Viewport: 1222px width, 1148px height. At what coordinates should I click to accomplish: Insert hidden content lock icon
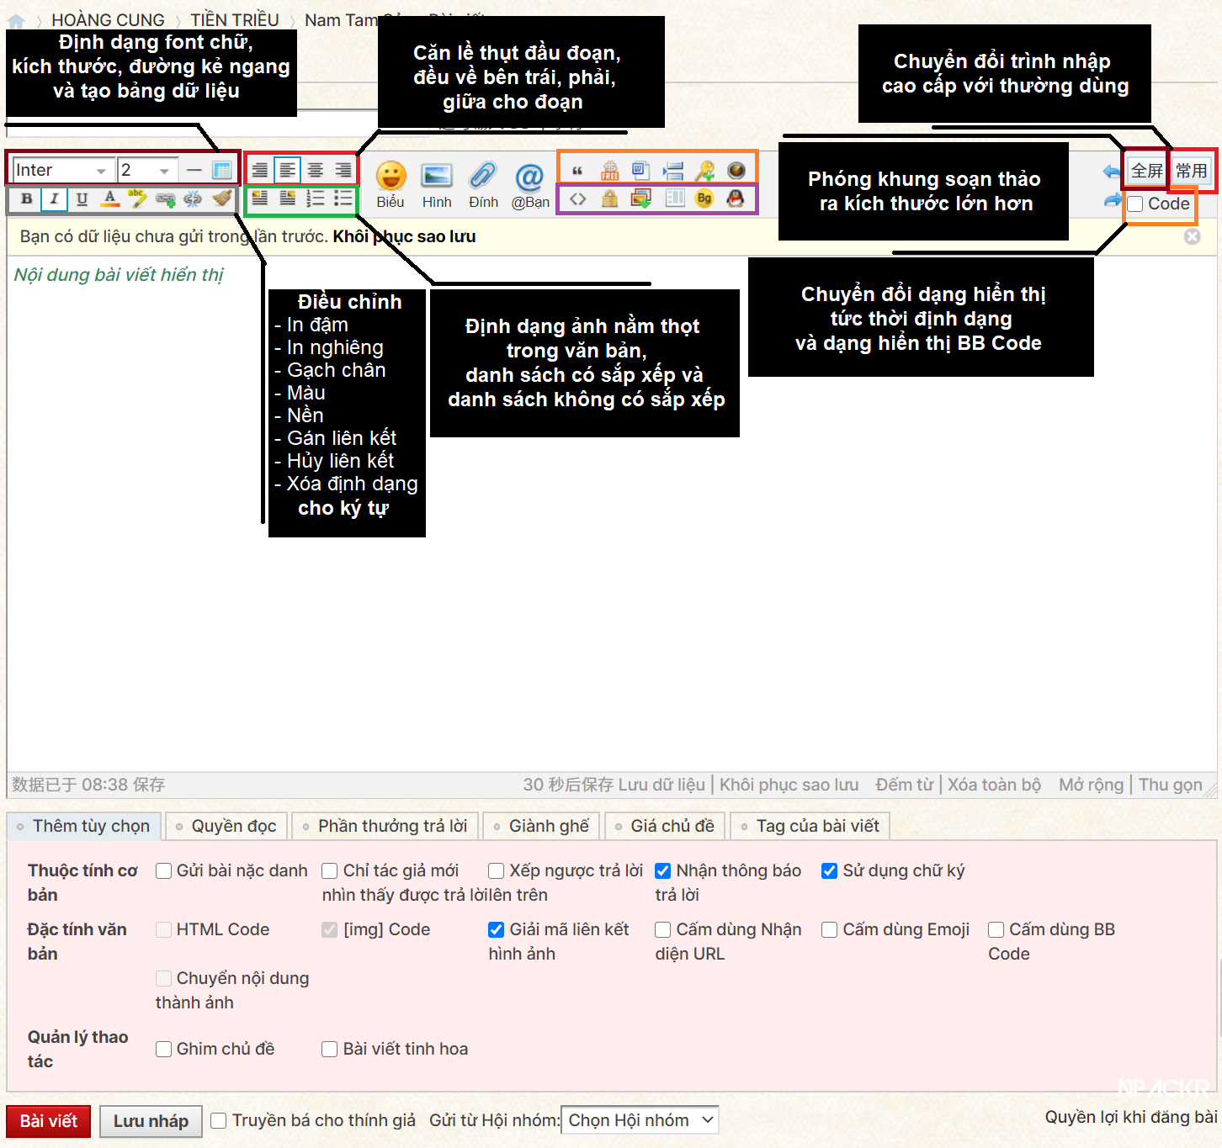[x=610, y=198]
